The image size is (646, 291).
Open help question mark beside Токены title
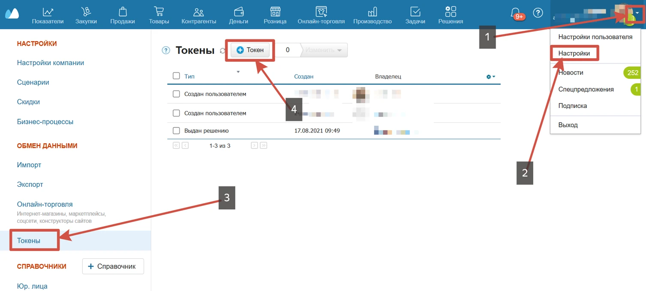(166, 51)
